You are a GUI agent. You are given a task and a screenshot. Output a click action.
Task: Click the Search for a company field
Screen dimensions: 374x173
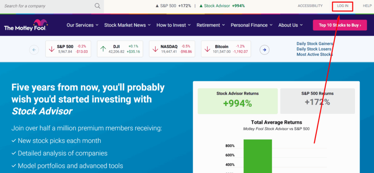47,6
